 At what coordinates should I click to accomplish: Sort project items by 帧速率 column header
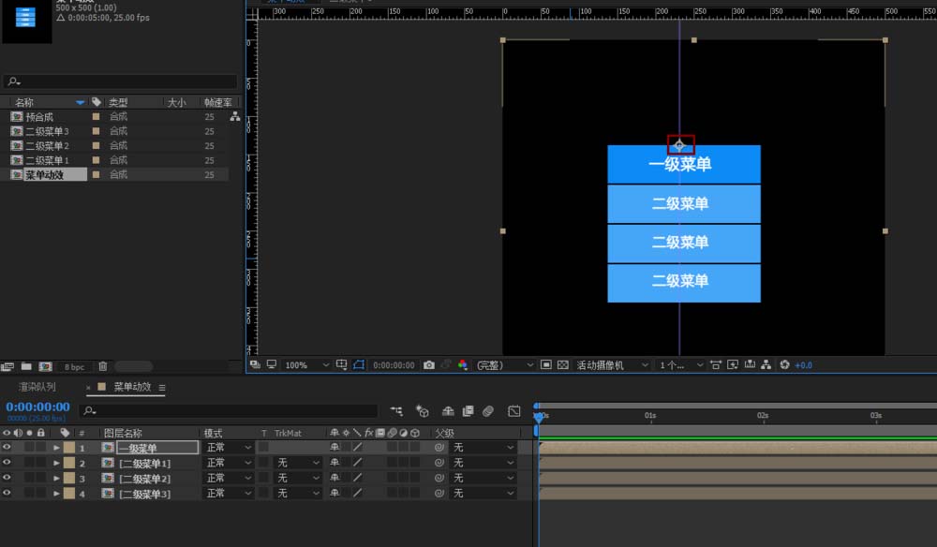[217, 103]
